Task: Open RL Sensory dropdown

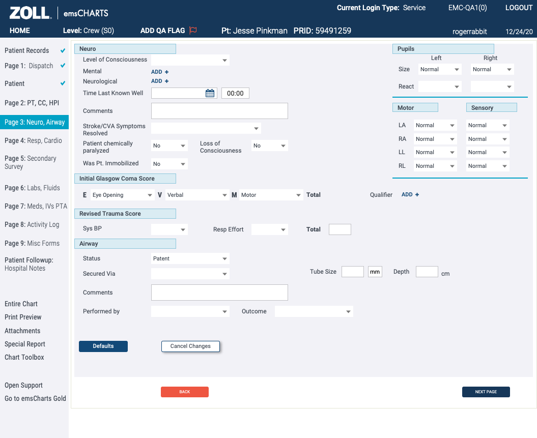Action: click(x=488, y=166)
